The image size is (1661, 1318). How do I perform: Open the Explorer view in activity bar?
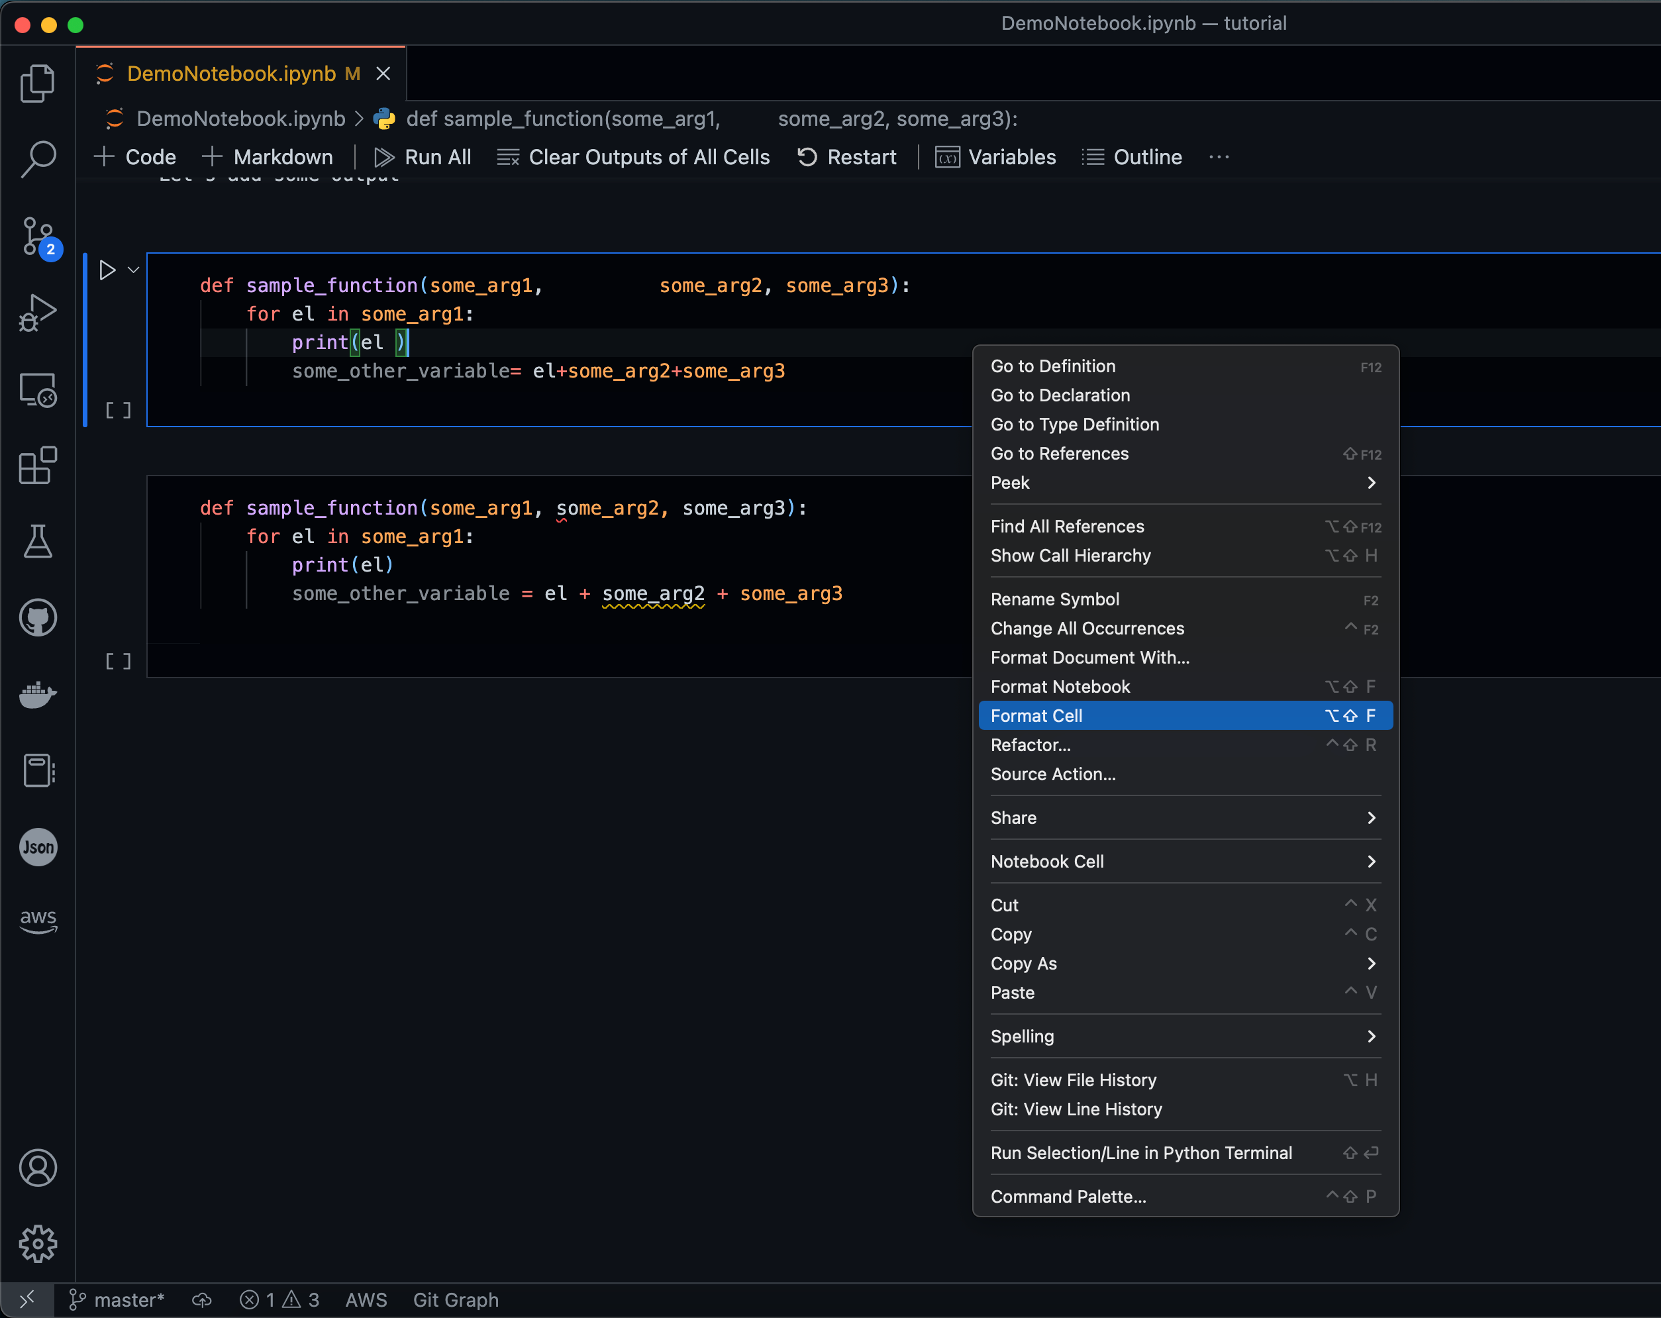(x=38, y=82)
